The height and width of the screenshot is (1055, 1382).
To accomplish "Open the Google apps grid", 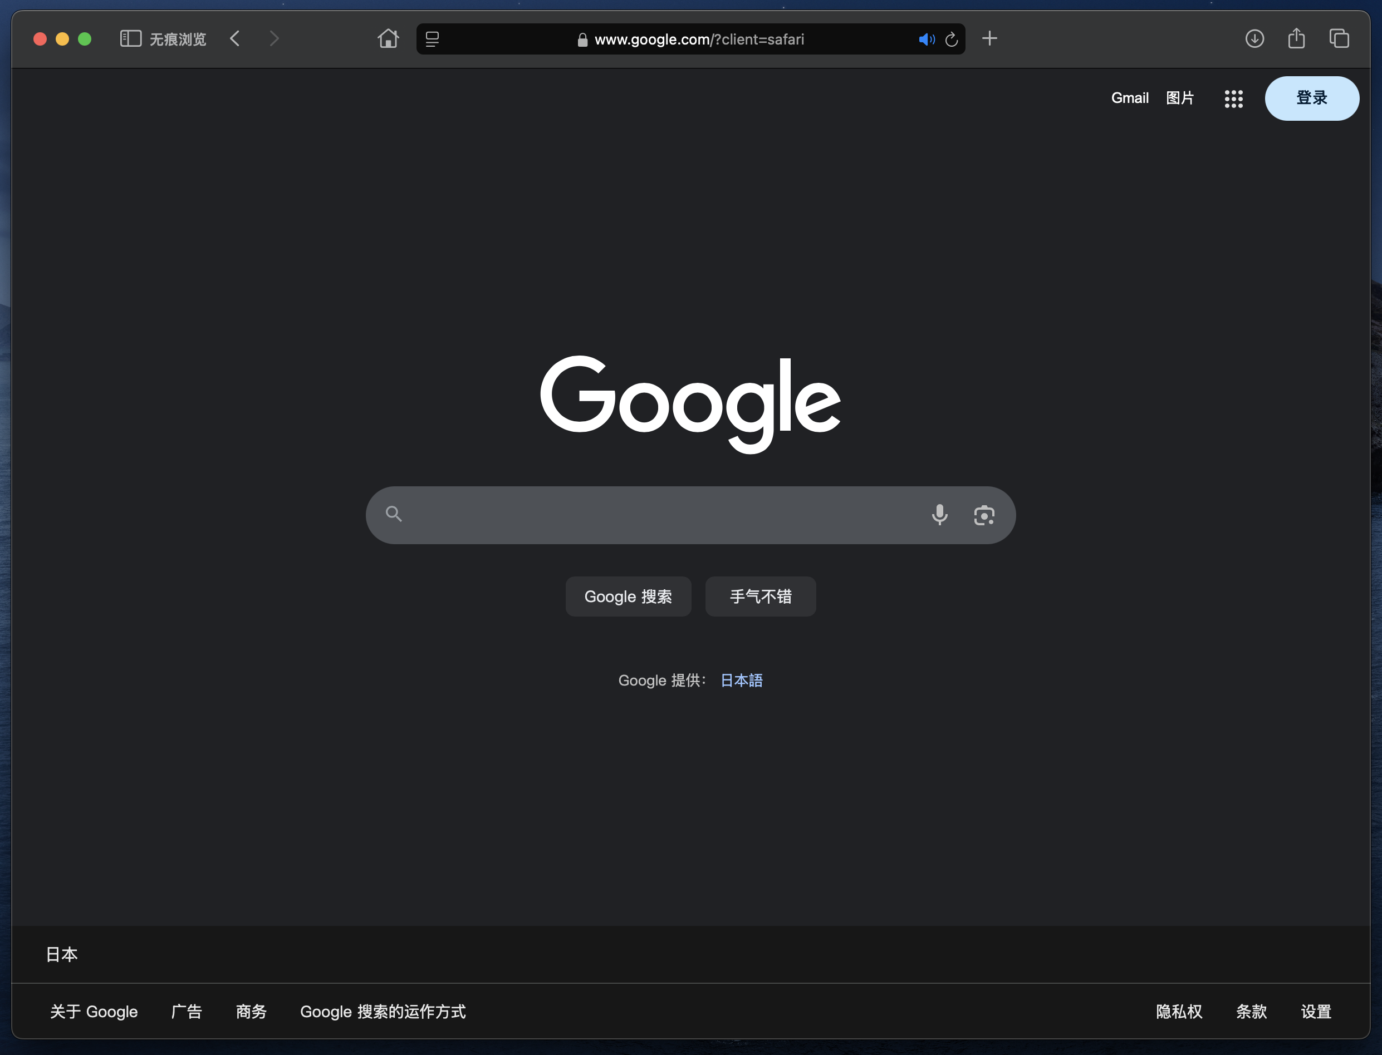I will pos(1233,98).
